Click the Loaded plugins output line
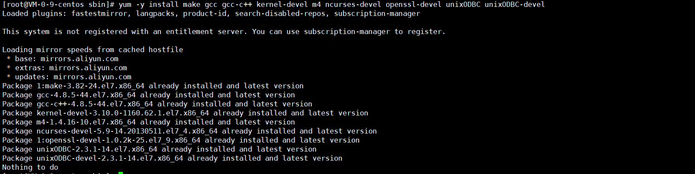The height and width of the screenshot is (174, 695). click(x=211, y=13)
